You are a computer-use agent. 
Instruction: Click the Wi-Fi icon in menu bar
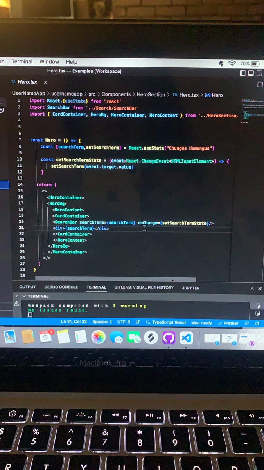(x=232, y=63)
